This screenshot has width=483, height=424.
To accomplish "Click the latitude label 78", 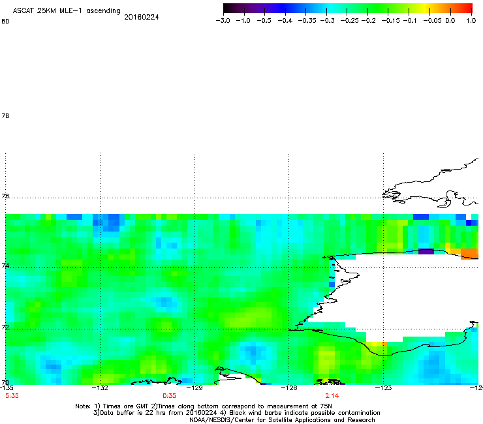I will 5,115.
